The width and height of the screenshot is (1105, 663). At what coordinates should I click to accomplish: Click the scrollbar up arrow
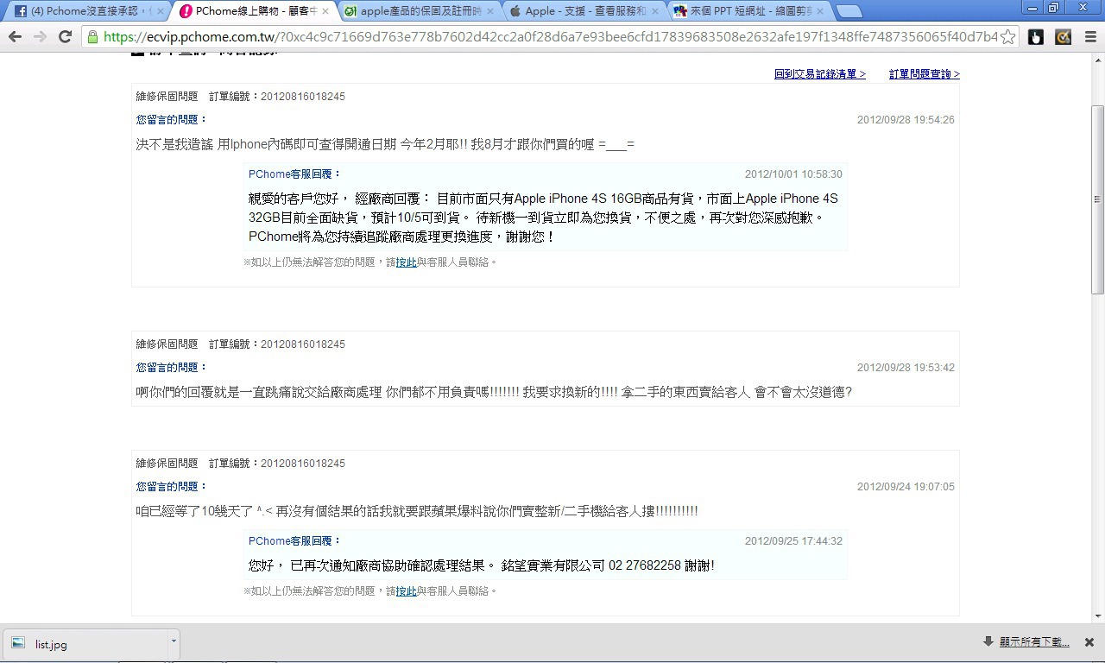click(1098, 60)
